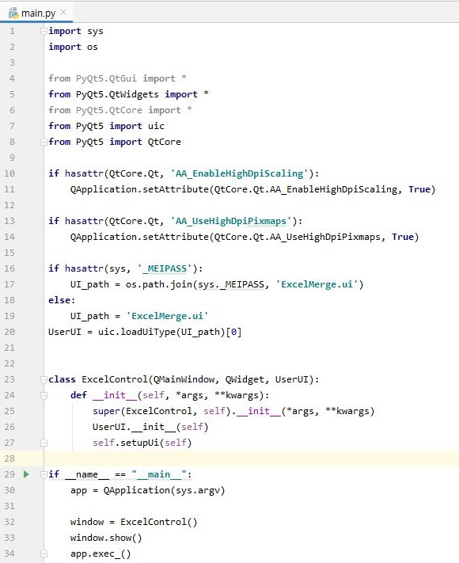Click 'uic' on line 7

[x=156, y=126]
